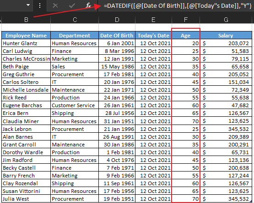Select column B header
The image size is (254, 203).
(x=26, y=20)
